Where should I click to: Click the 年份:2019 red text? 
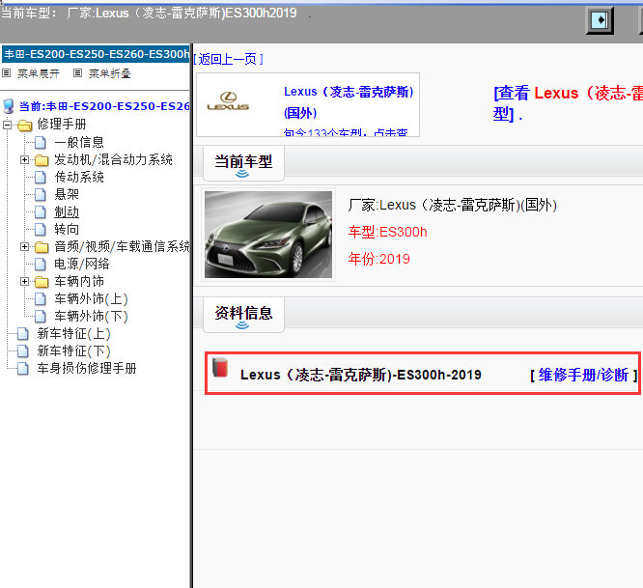point(378,259)
